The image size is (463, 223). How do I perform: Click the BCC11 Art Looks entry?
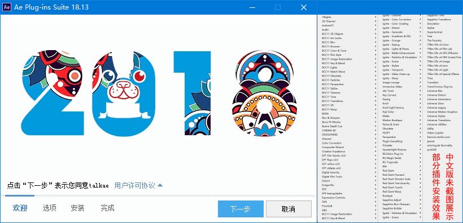[x=331, y=38]
